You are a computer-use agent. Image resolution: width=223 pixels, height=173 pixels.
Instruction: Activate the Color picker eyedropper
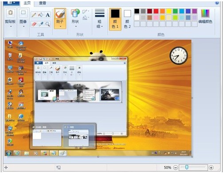[x=41, y=24]
